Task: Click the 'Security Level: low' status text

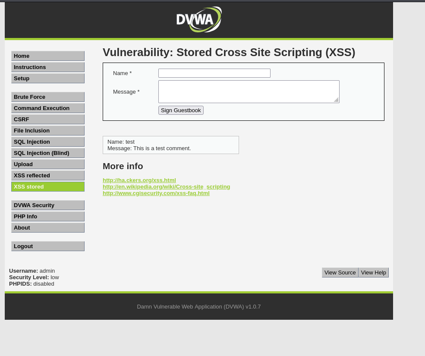Action: click(x=34, y=277)
